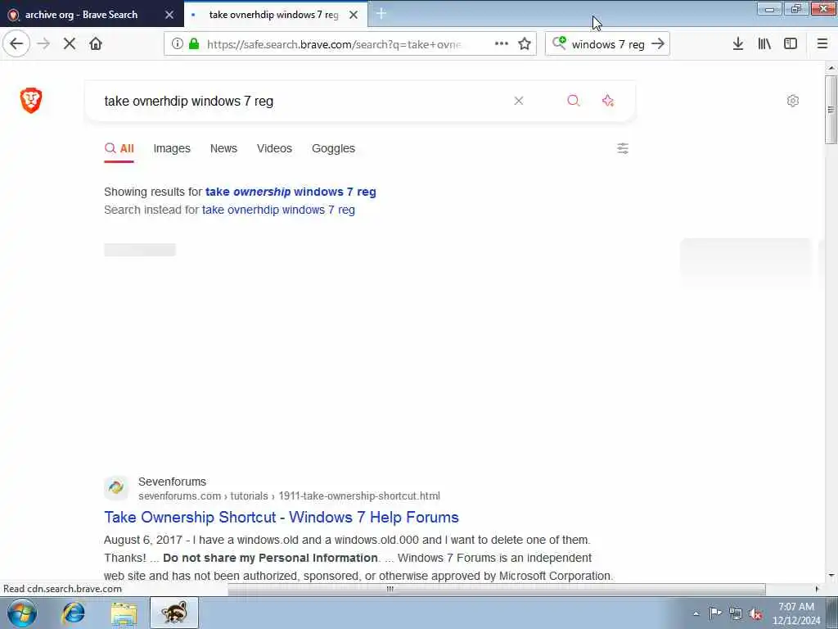Screen dimensions: 838x629
Task: Focus the URL address bar
Action: 334,44
